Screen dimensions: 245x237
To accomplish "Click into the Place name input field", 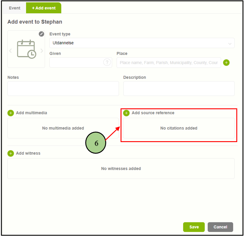I will click(x=169, y=63).
